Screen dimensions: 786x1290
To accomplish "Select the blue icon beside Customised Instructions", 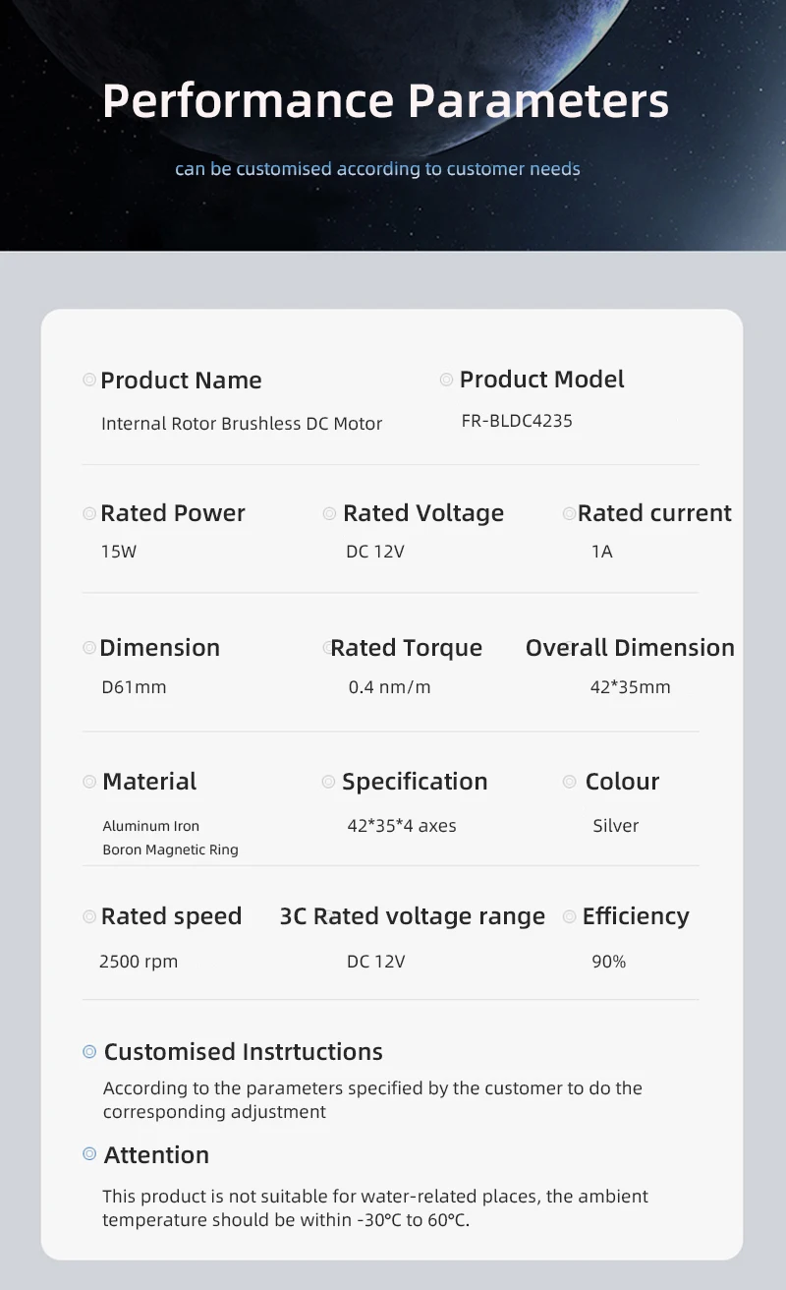I will coord(89,1052).
